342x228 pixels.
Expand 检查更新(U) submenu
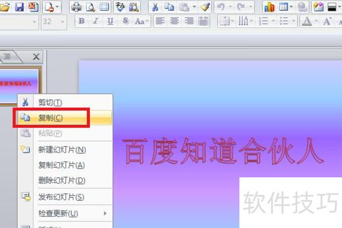[65, 213]
